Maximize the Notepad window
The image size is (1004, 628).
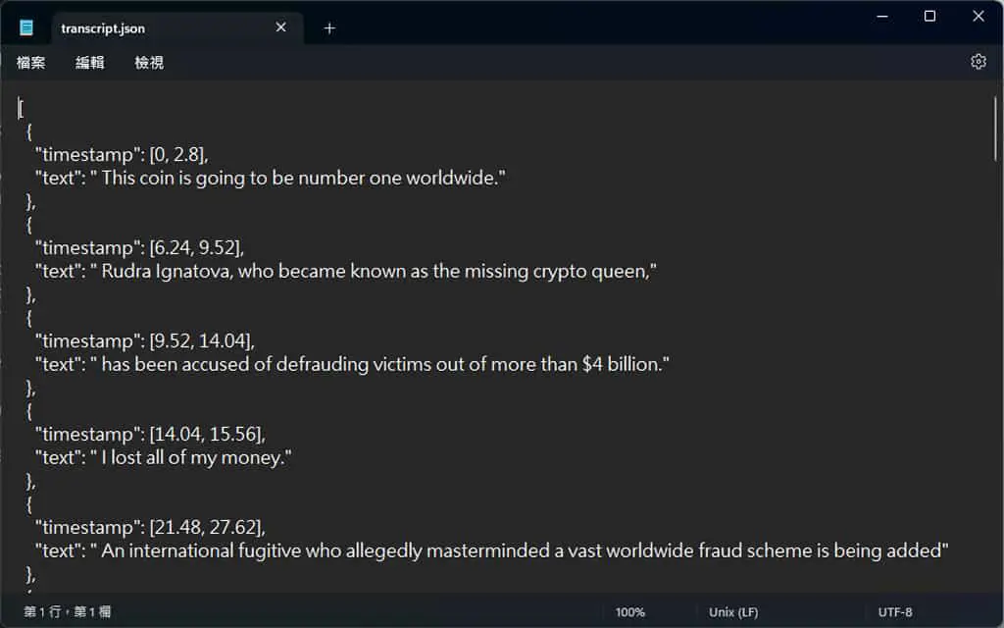click(x=929, y=16)
